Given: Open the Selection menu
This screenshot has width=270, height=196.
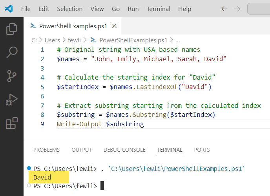Looking at the screenshot, I should point(70,9).
